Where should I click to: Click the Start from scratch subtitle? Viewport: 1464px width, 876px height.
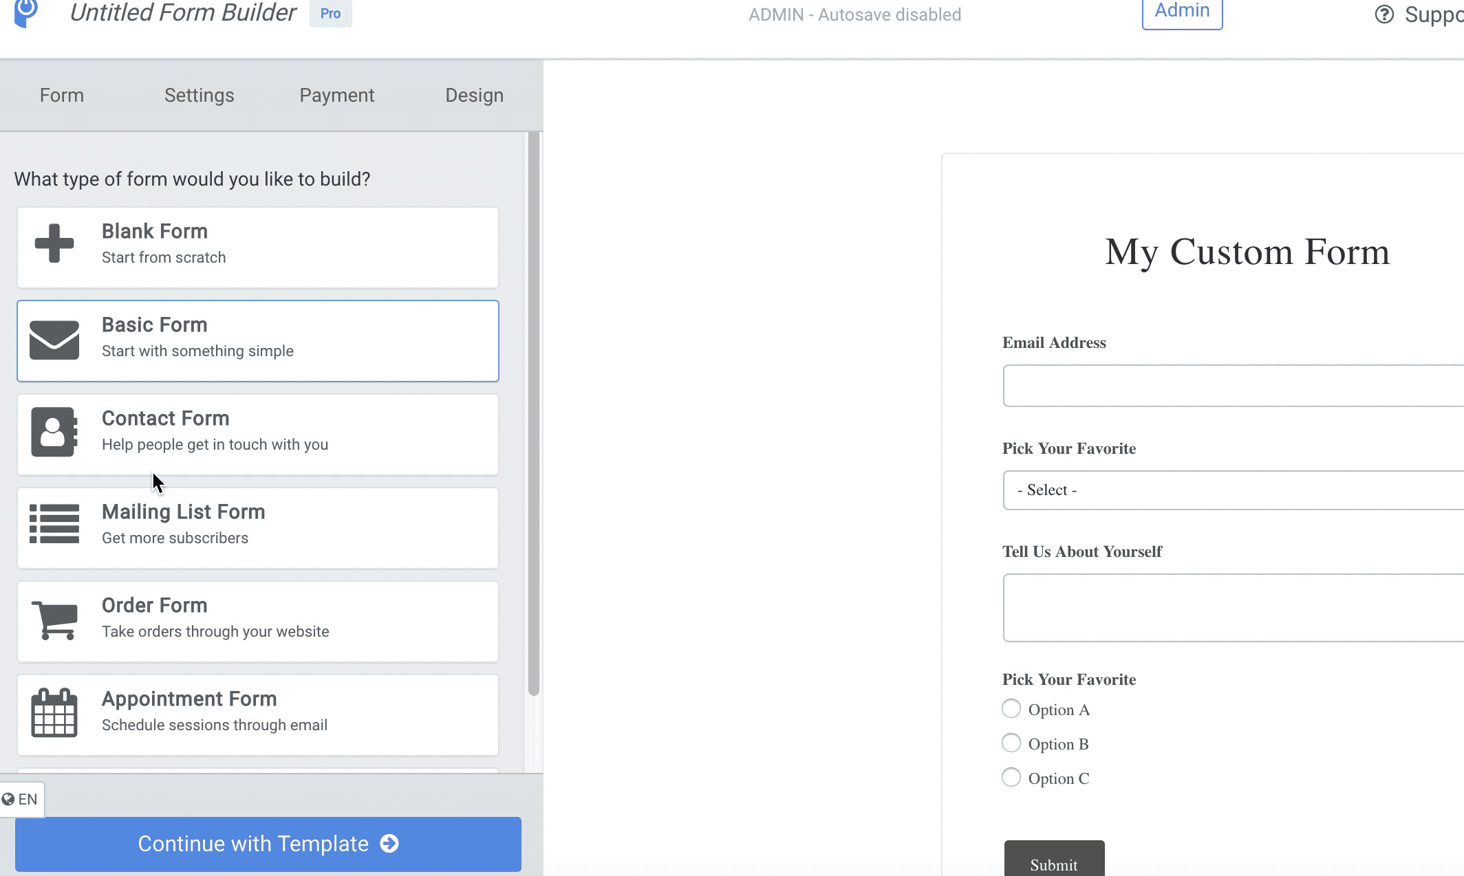pyautogui.click(x=164, y=257)
